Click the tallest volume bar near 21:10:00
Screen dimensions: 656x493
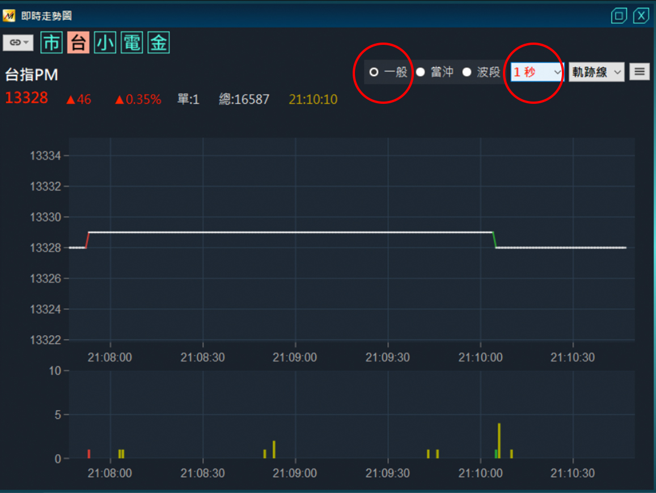(x=499, y=440)
